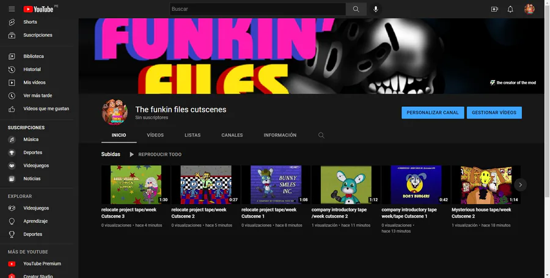This screenshot has width=550, height=278.
Task: Open company introductory tape /week cutscene 2 title
Action: (339, 213)
